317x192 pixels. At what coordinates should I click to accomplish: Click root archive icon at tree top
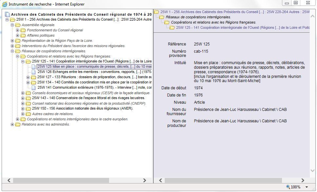pyautogui.click(x=7, y=14)
